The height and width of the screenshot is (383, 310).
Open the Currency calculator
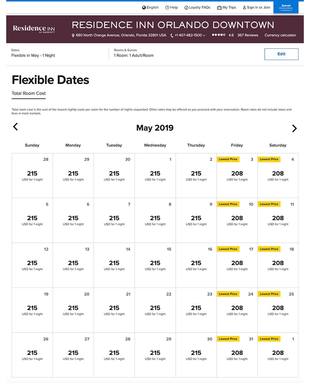point(280,35)
